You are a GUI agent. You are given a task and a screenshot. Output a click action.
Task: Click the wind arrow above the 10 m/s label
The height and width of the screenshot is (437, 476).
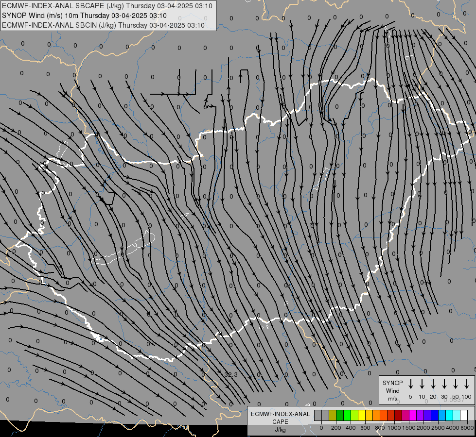coord(422,384)
